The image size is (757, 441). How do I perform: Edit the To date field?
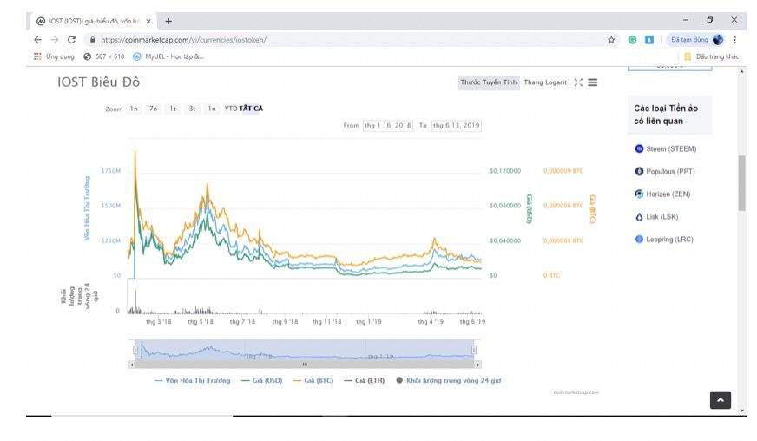(457, 126)
